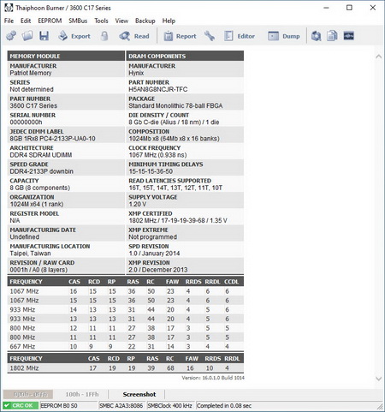Switch to the 000h - 0FFh tab
The width and height of the screenshot is (385, 412).
tap(30, 395)
